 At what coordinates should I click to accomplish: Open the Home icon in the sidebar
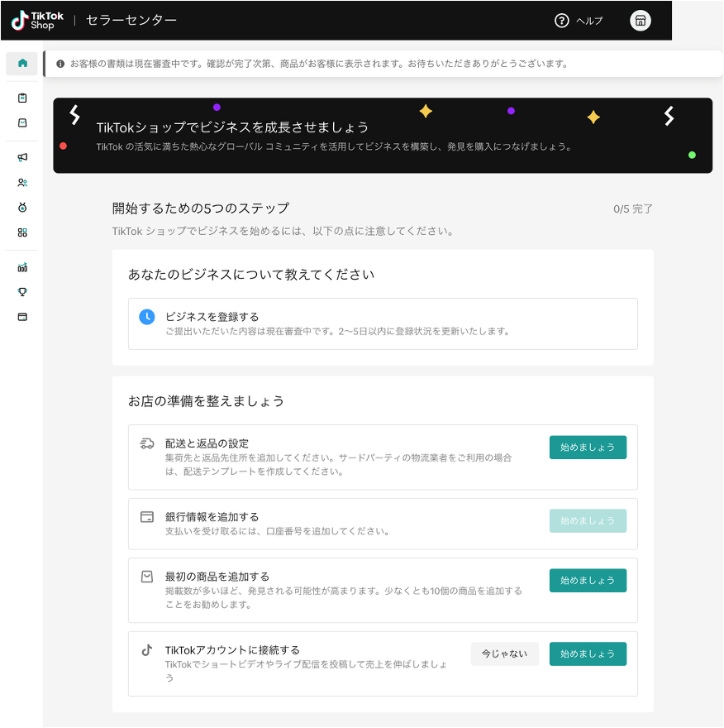[22, 64]
